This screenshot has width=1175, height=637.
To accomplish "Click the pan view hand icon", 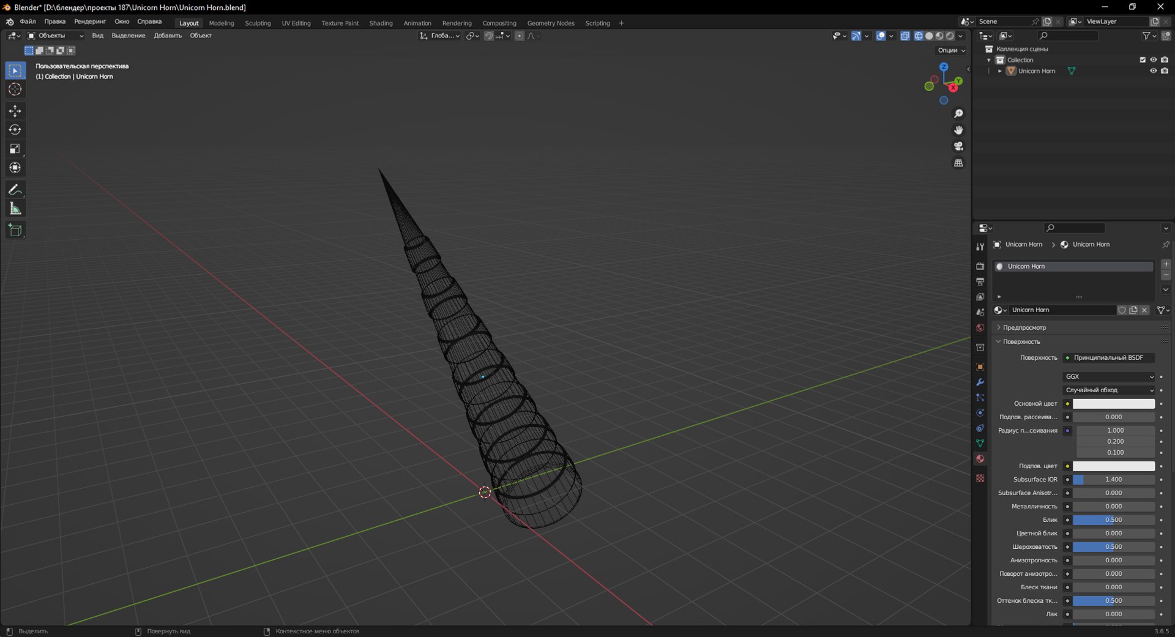I will tap(958, 130).
